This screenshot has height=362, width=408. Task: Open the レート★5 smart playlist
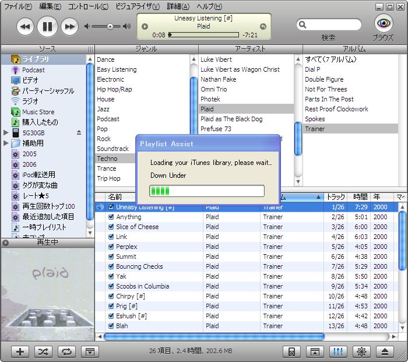pos(30,196)
